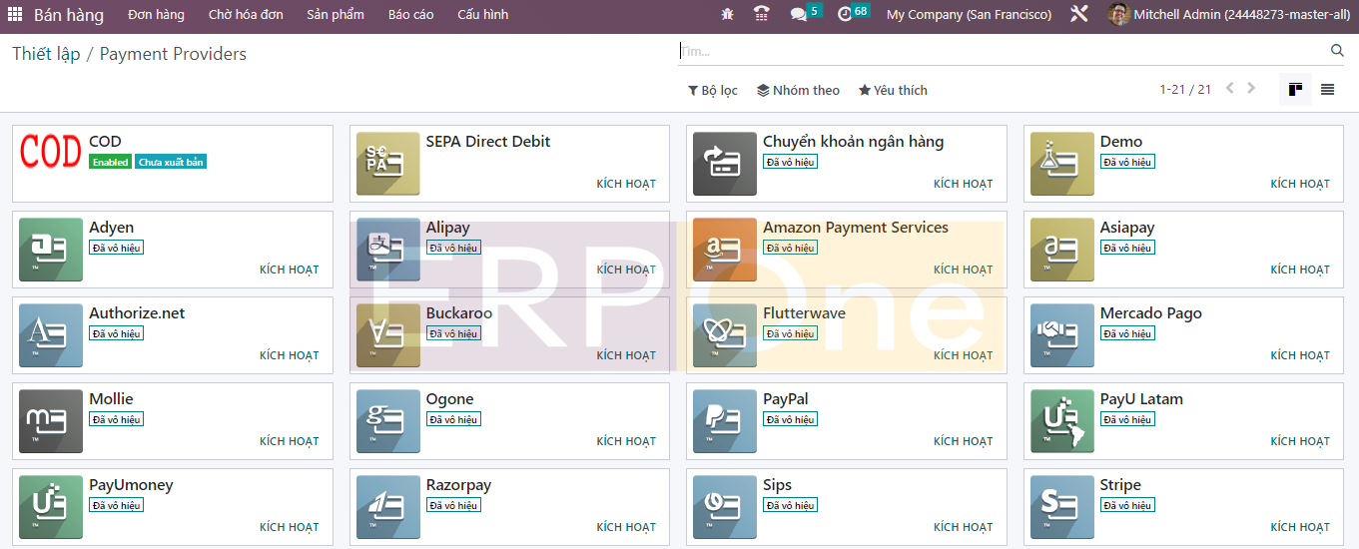Click the wrench tools icon
The image size is (1359, 549).
(1078, 15)
